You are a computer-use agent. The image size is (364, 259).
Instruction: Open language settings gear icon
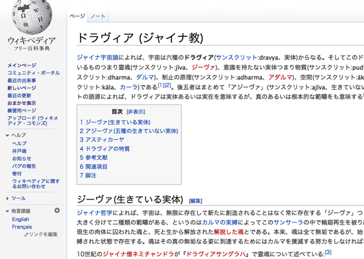[57, 211]
